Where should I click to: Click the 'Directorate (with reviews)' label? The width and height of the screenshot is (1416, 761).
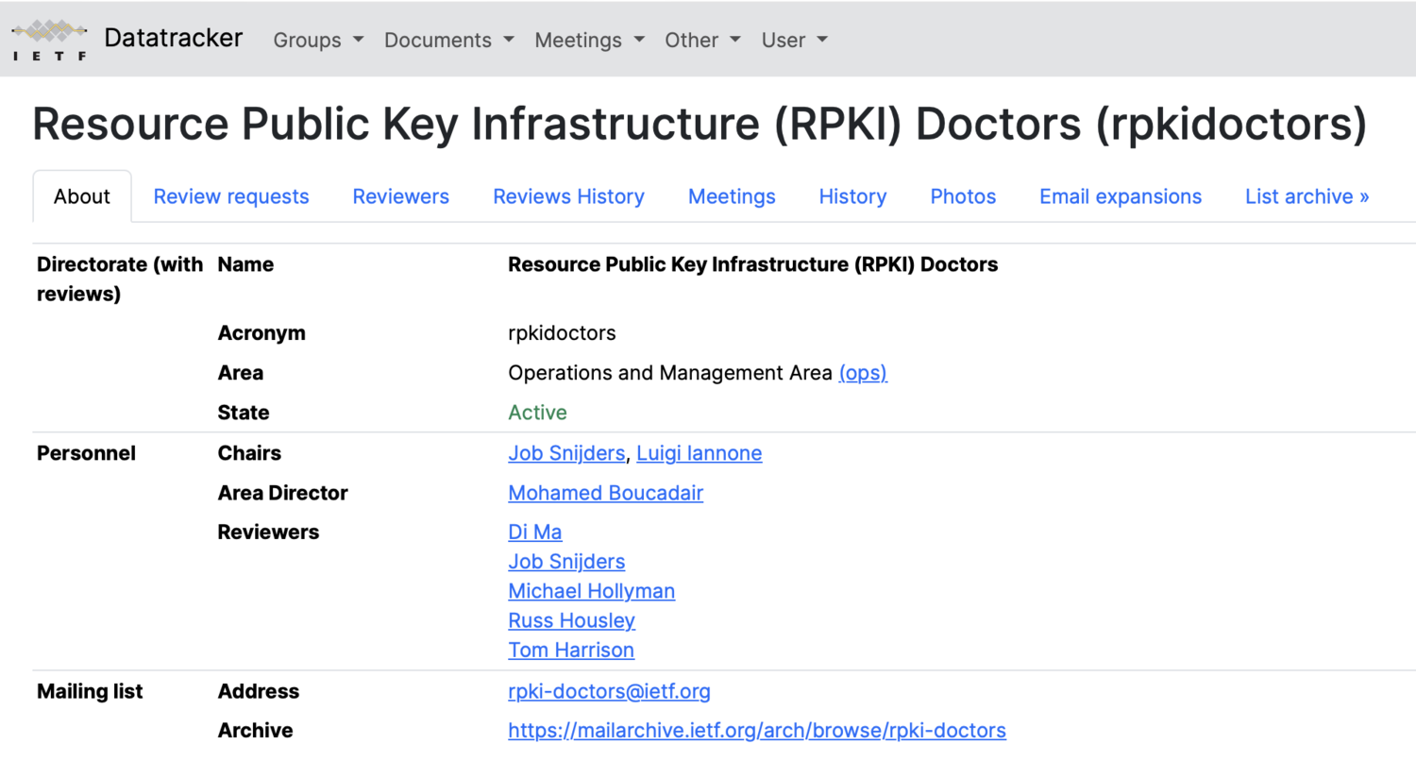pos(120,279)
